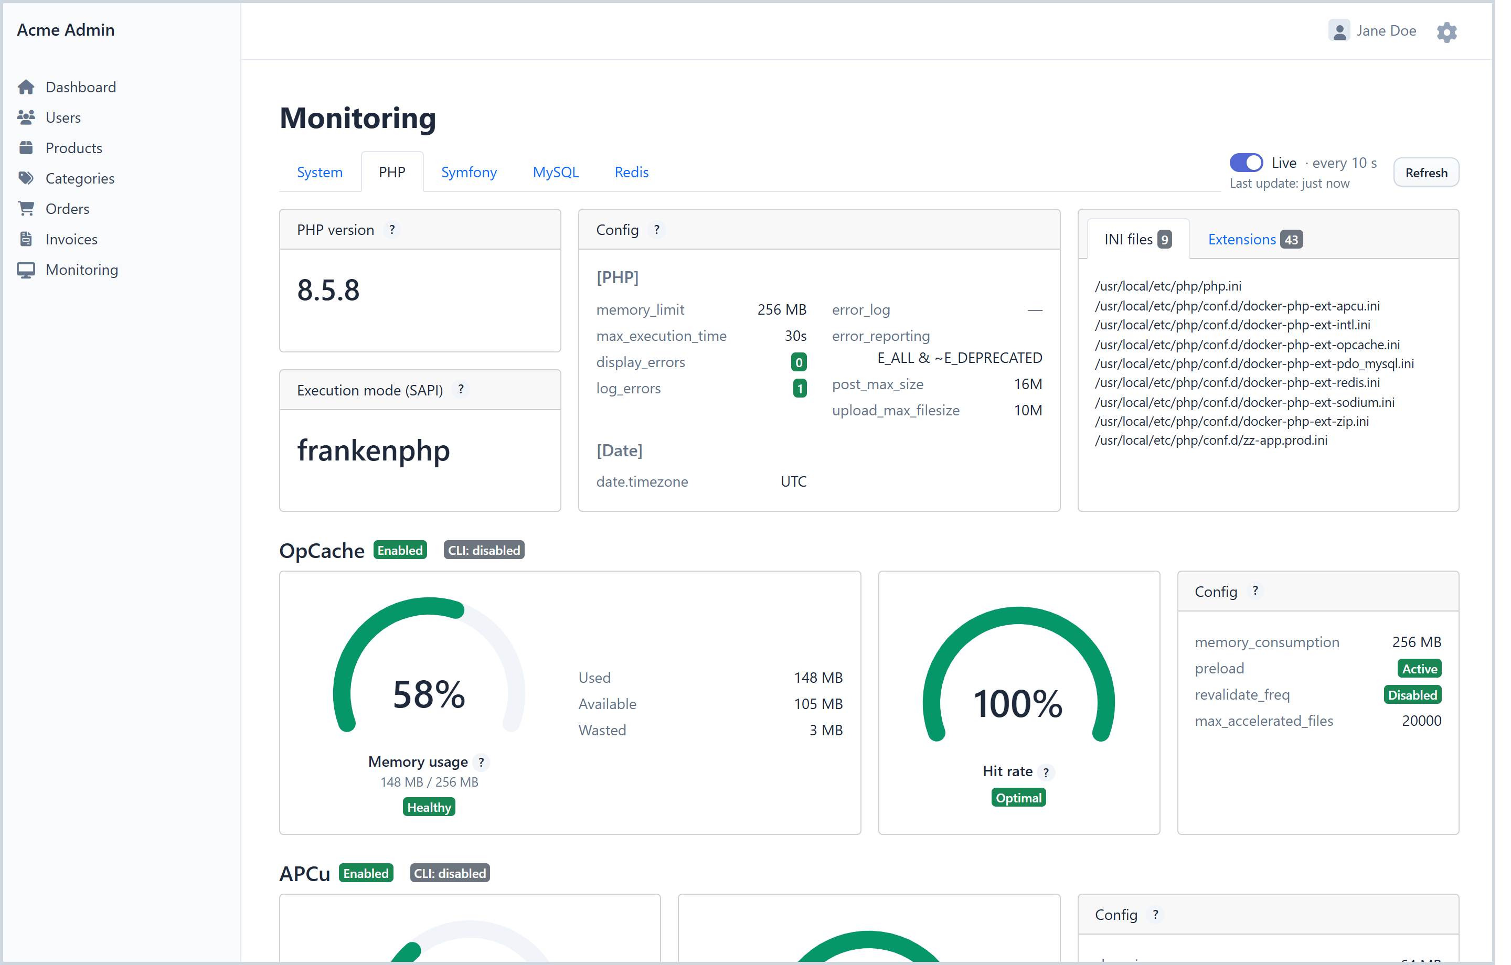Select the PHP tab
1511x965 pixels.
[392, 172]
